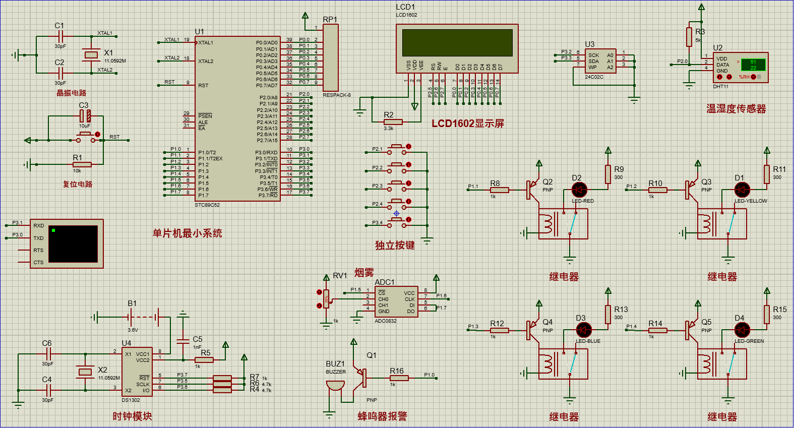This screenshot has width=794, height=428.
Task: Select the D3 LED-BLUE diode
Action: (584, 330)
